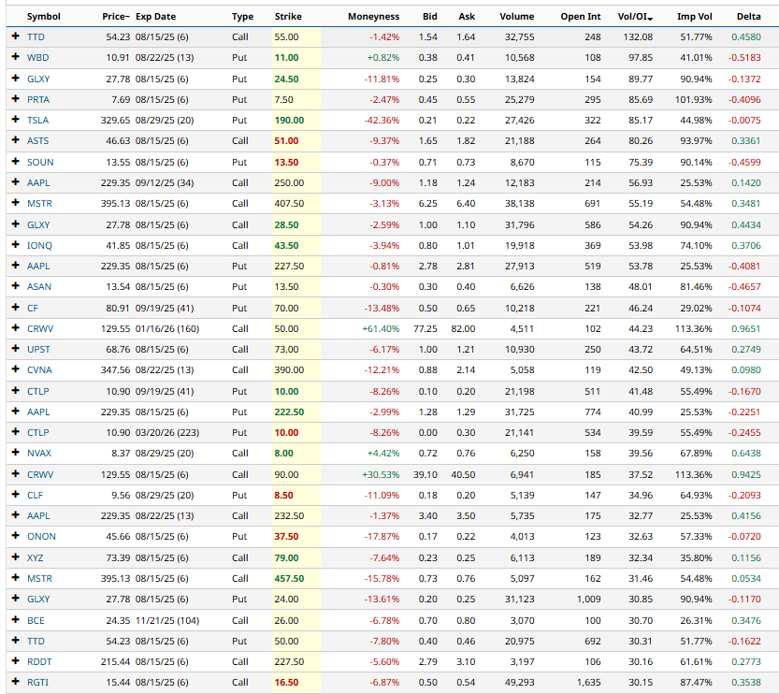Open the CF symbol link
The image size is (779, 694).
[x=33, y=308]
